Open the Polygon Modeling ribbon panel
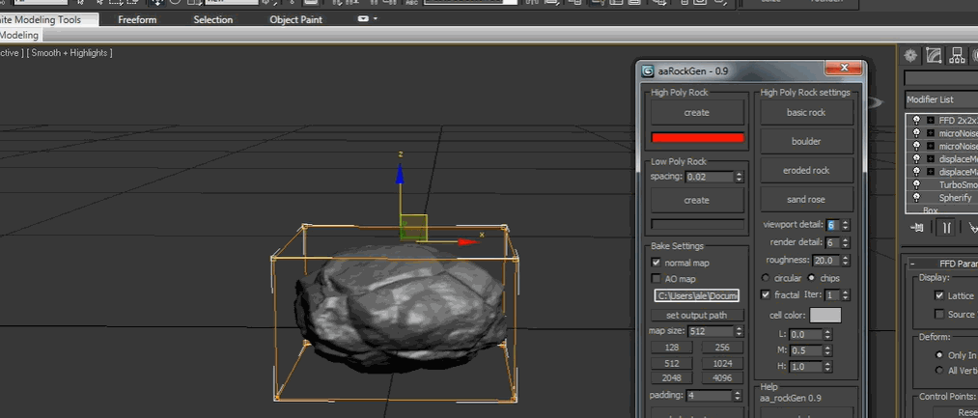This screenshot has width=978, height=418. [x=20, y=36]
